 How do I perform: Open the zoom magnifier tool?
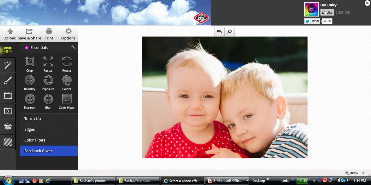229,31
